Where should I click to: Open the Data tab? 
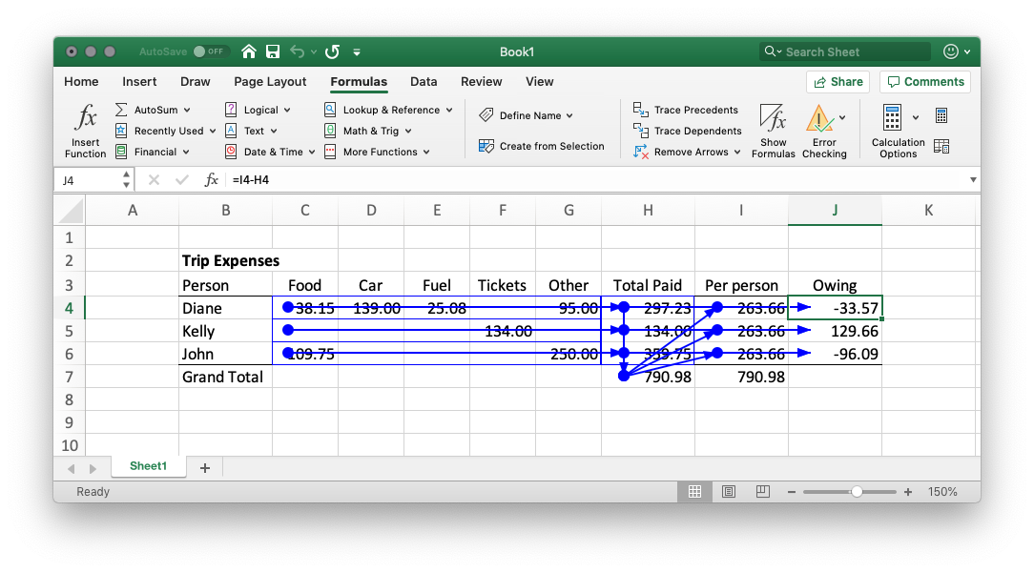click(x=424, y=81)
